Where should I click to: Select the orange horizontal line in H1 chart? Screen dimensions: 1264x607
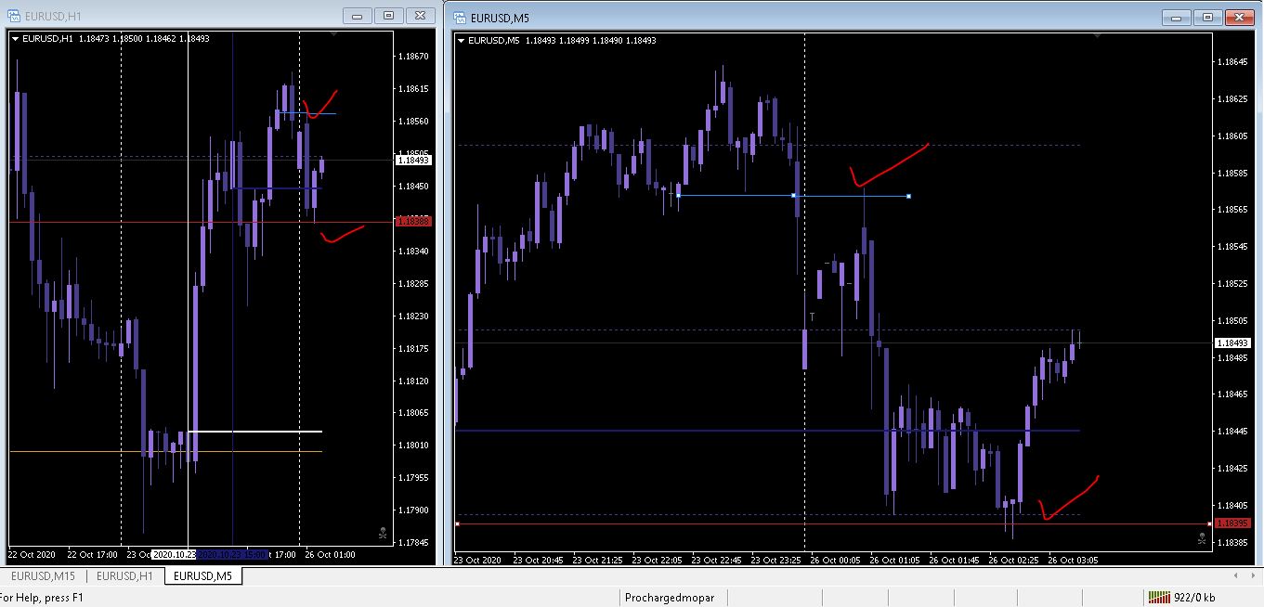point(165,451)
